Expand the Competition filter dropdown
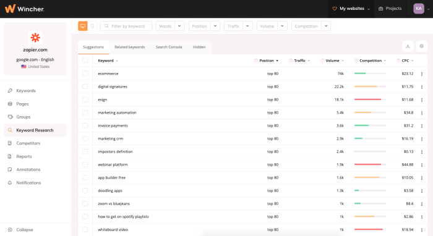This screenshot has width=433, height=236. 326,26
